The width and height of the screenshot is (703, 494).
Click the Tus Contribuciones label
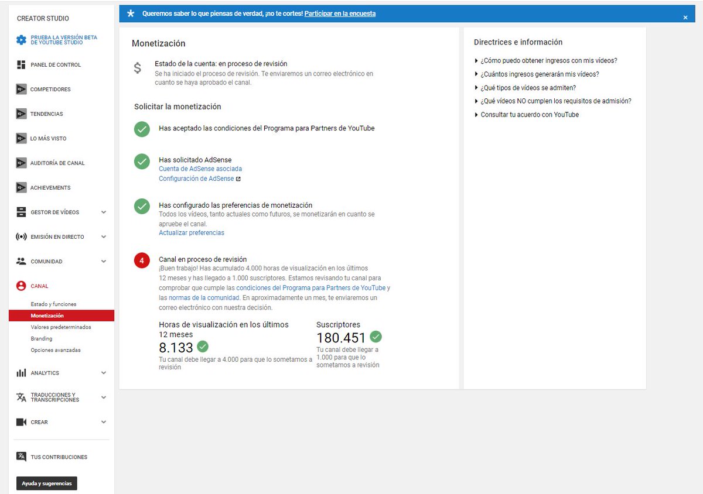[59, 457]
